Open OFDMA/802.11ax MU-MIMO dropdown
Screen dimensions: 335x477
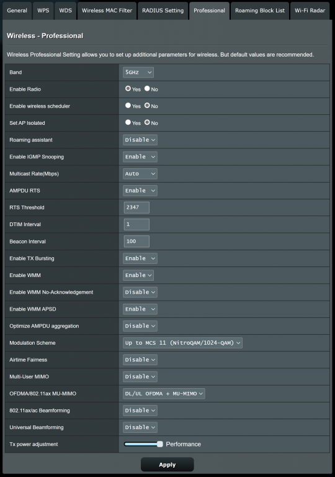coord(164,394)
